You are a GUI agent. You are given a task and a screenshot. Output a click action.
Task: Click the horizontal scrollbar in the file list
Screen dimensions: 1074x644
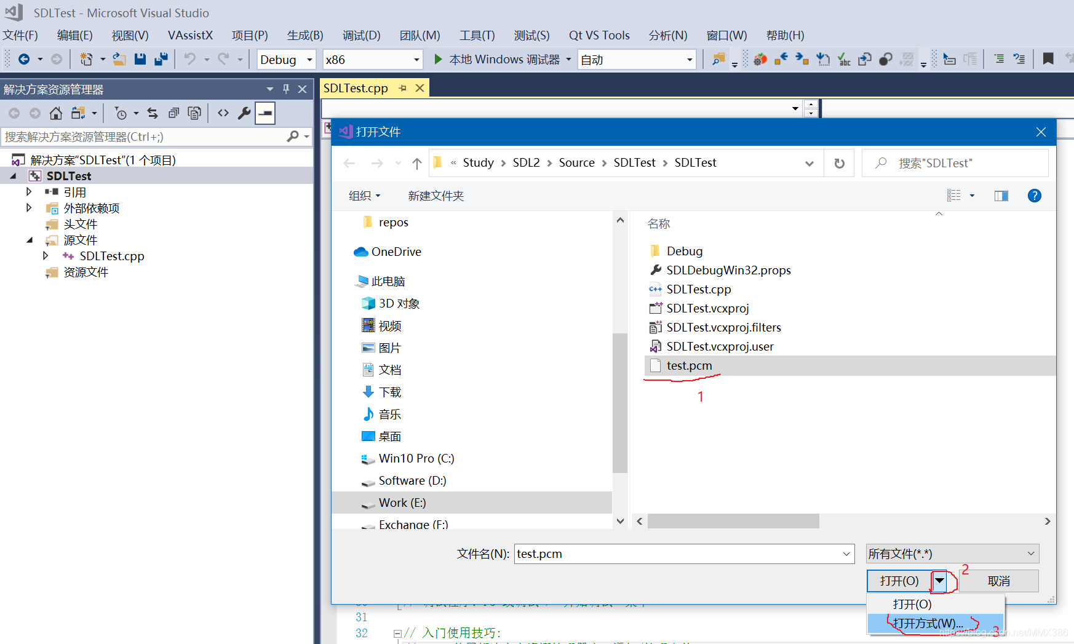coord(733,521)
